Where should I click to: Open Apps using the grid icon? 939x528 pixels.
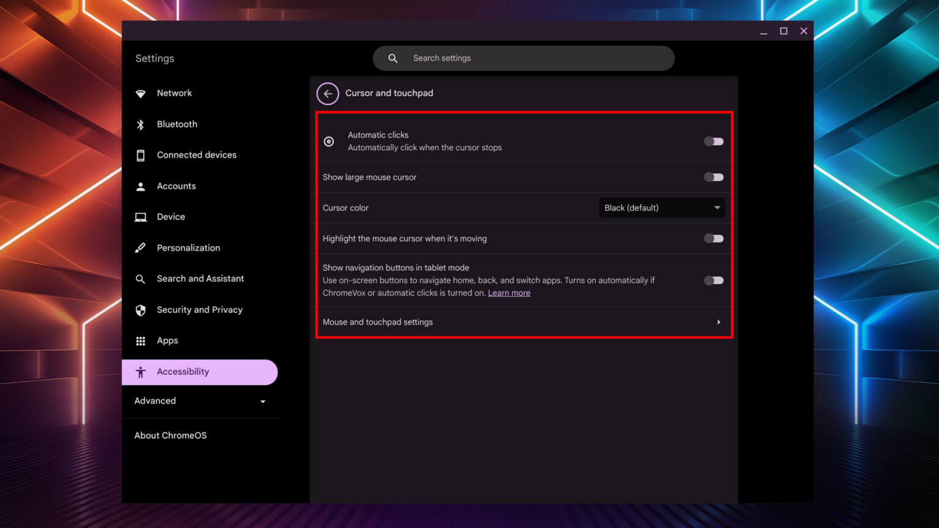click(x=141, y=340)
